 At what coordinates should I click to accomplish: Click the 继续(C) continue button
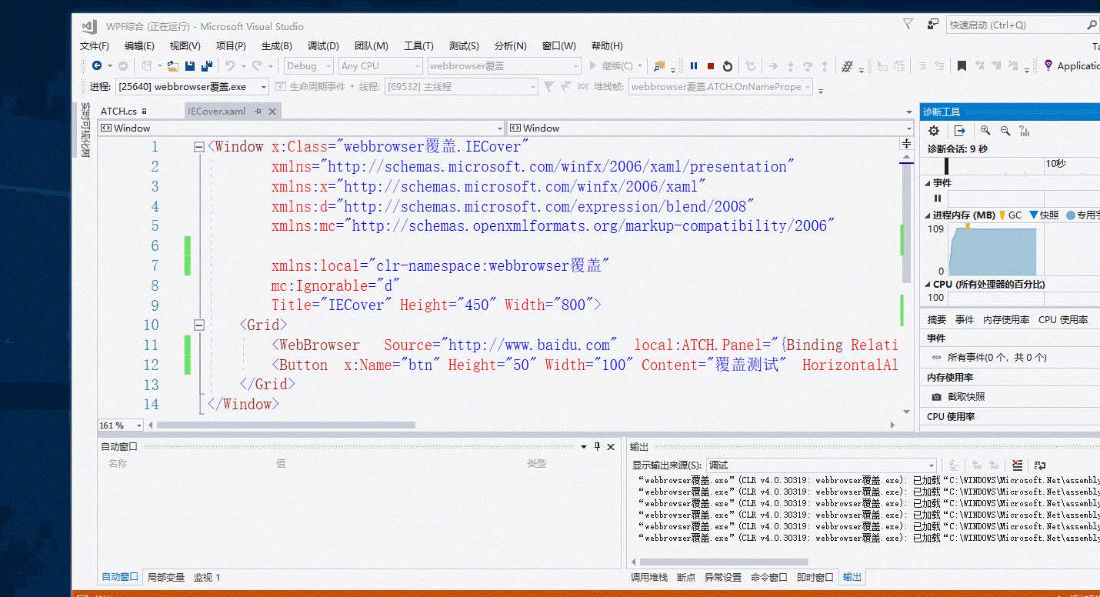612,66
